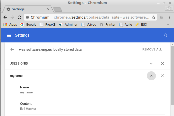Delete the JSESSIONID cookie with its X
This screenshot has width=174, height=116.
pyautogui.click(x=162, y=64)
